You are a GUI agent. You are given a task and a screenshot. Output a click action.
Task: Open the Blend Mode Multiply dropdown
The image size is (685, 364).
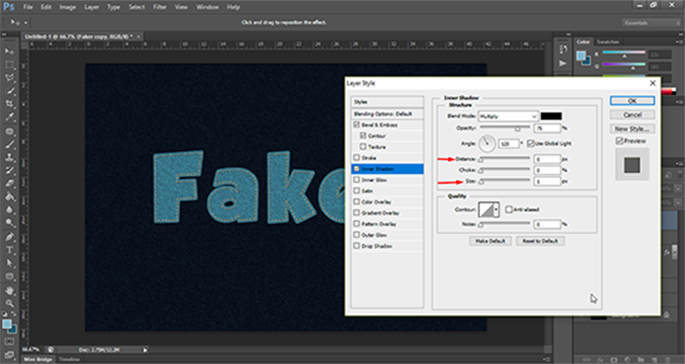508,116
